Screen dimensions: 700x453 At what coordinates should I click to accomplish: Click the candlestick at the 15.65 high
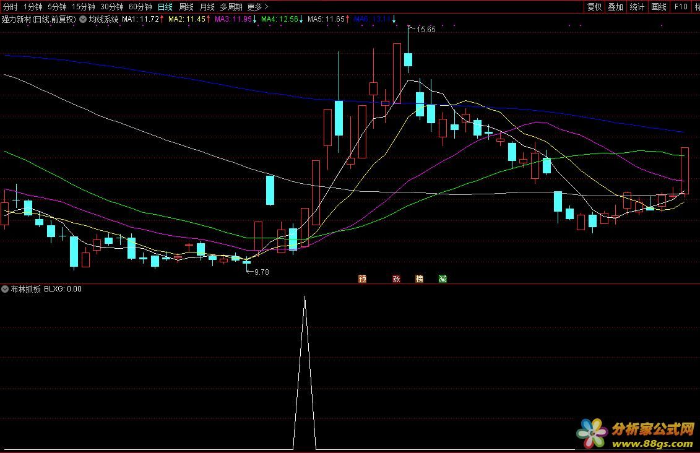coord(408,59)
